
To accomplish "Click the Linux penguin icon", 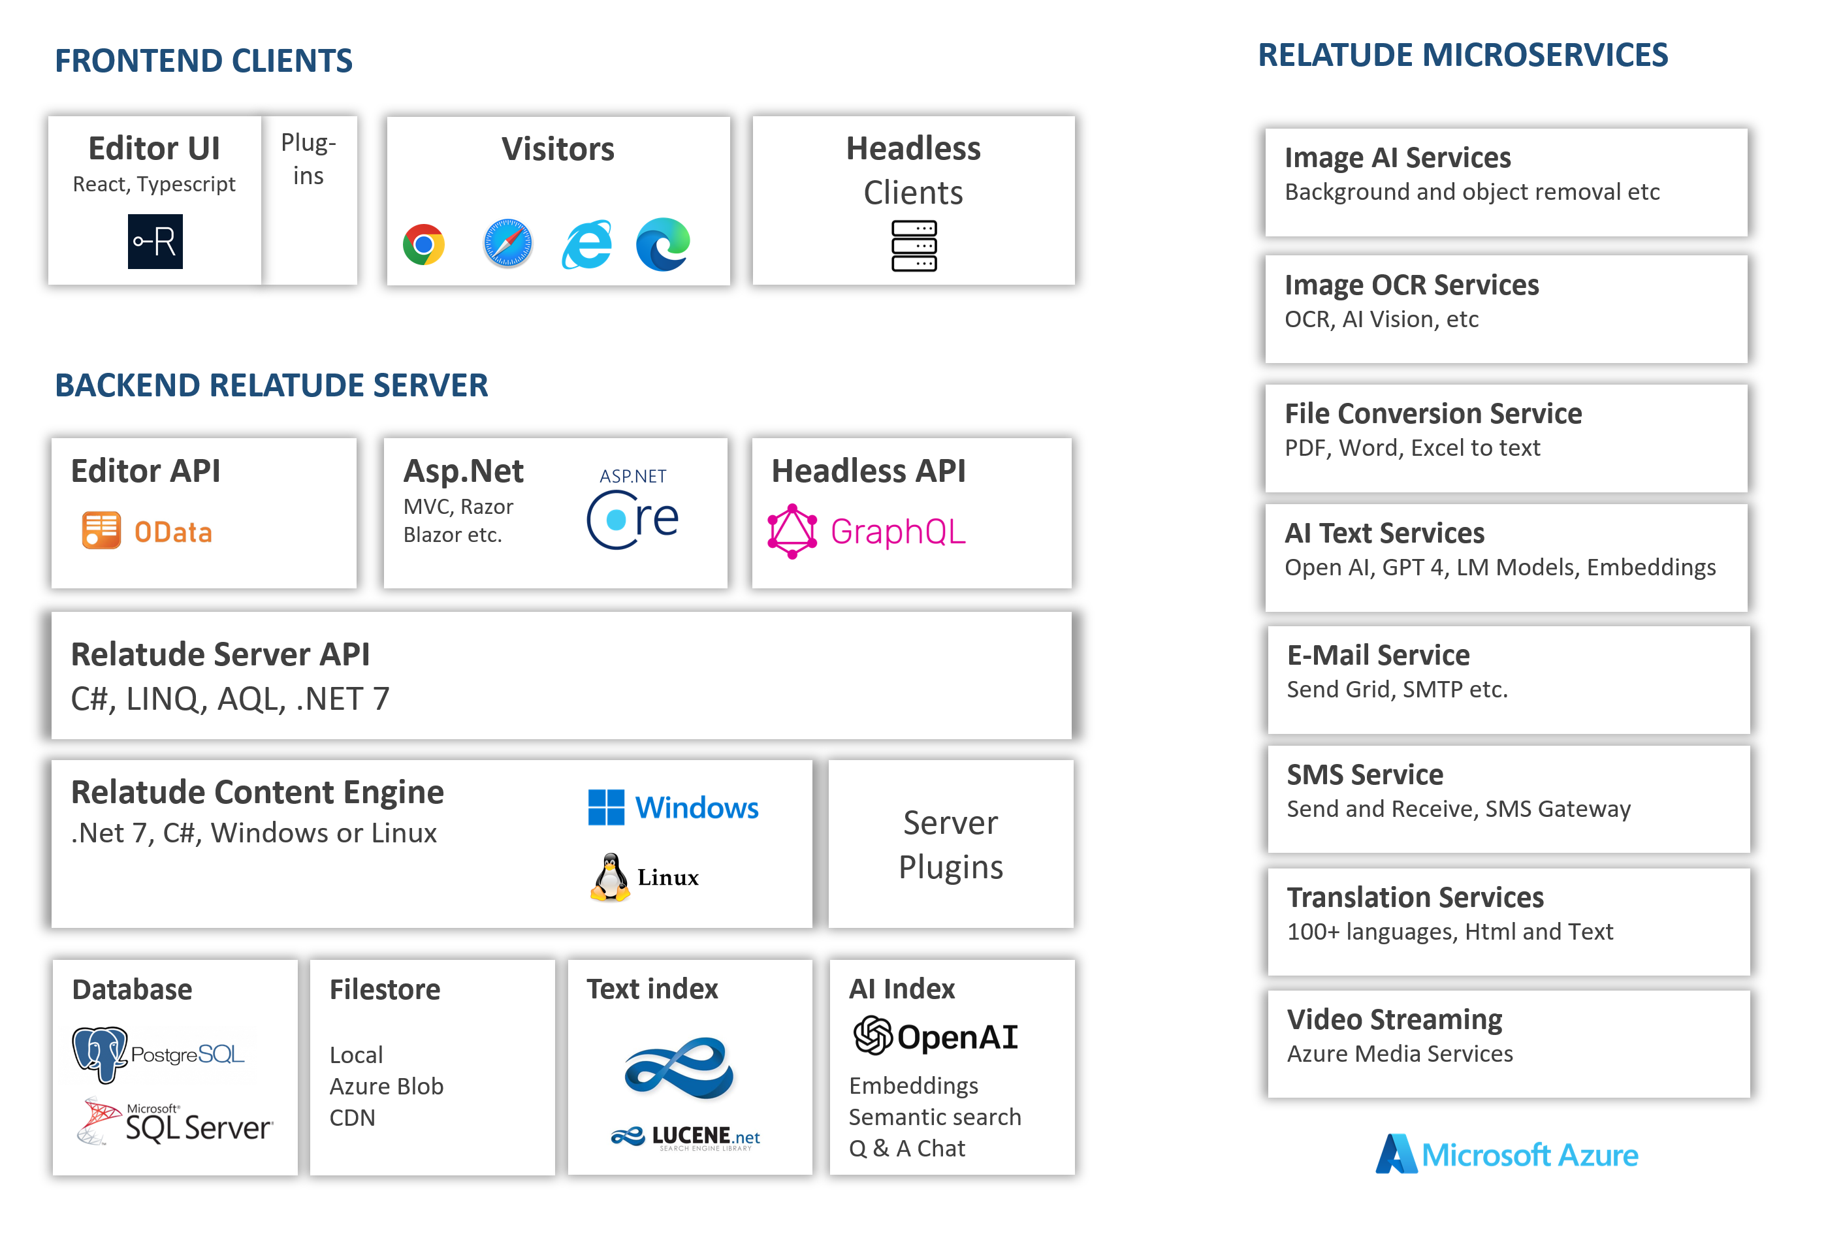I will coord(611,877).
